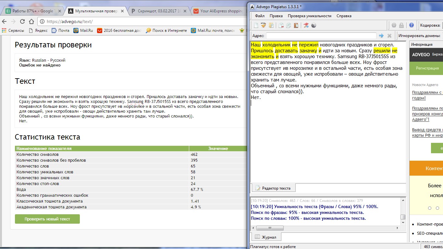Click the copy pages icon in Plagiatus toolbar
Image resolution: width=443 pixels, height=249 pixels.
289,25
